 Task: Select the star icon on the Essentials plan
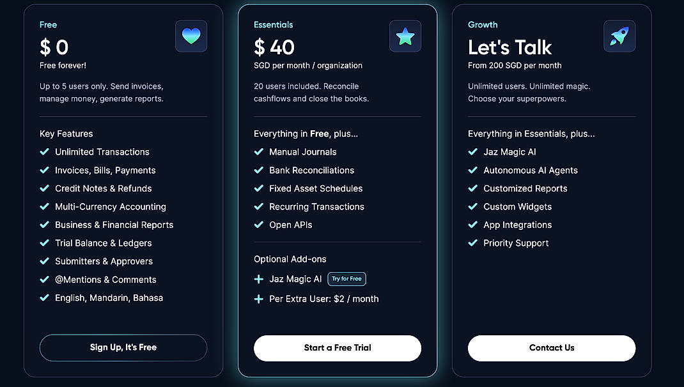(405, 36)
